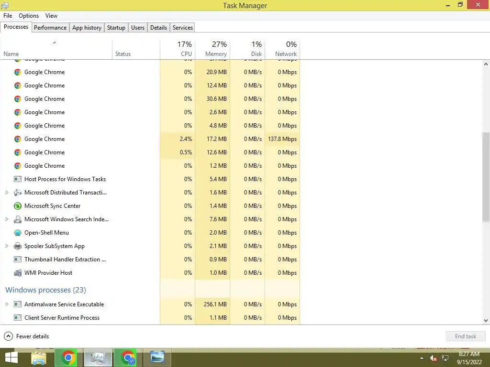Open the Windows Start button
This screenshot has height=367, width=490.
pos(11,357)
